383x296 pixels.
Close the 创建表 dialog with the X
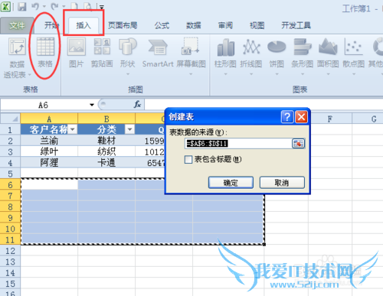(301, 117)
